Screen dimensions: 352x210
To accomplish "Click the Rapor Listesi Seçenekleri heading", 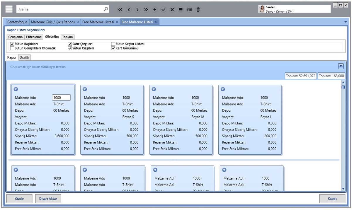I will pyautogui.click(x=26, y=30).
